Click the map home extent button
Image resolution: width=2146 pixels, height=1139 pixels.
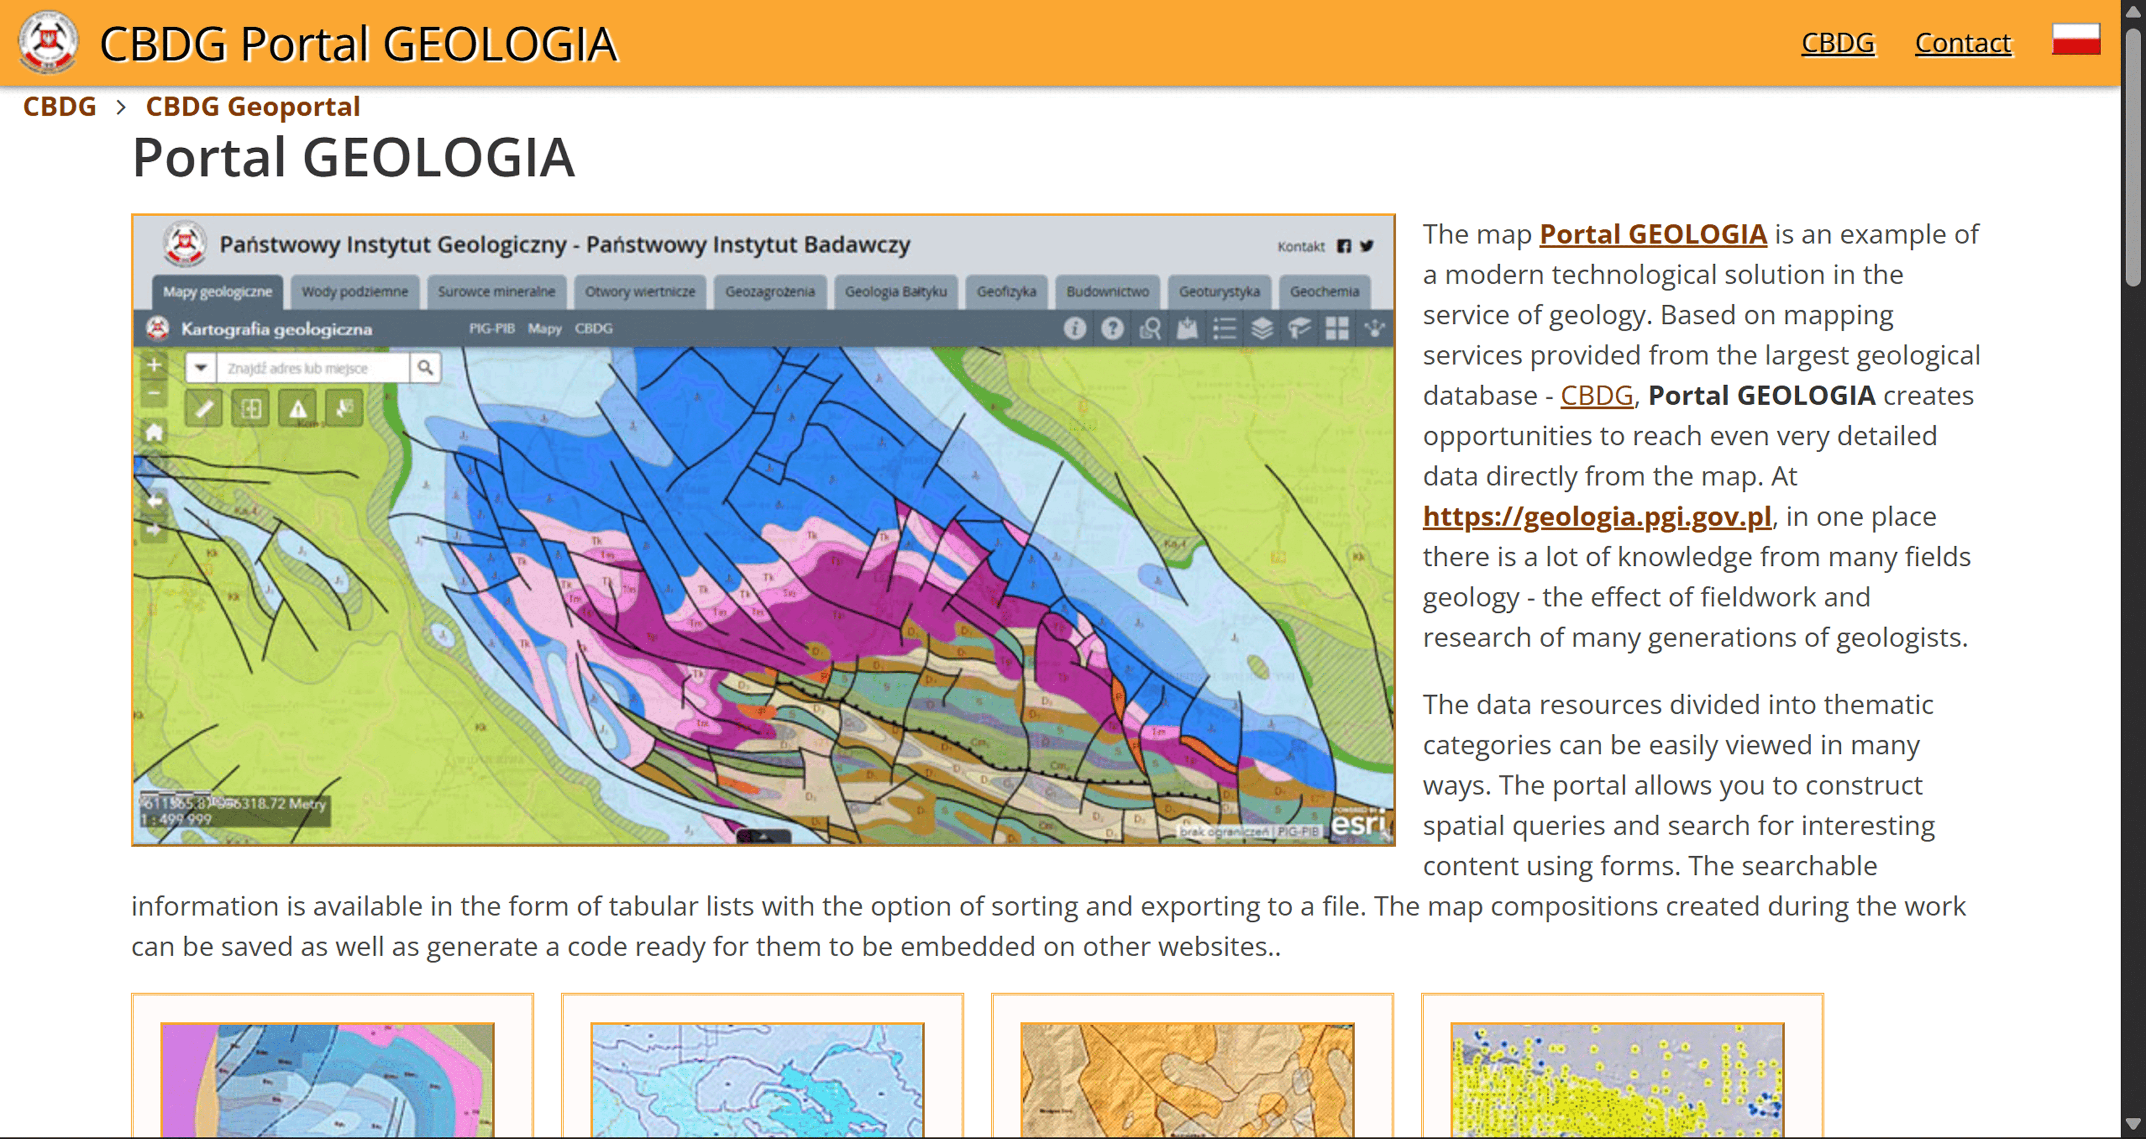tap(154, 433)
